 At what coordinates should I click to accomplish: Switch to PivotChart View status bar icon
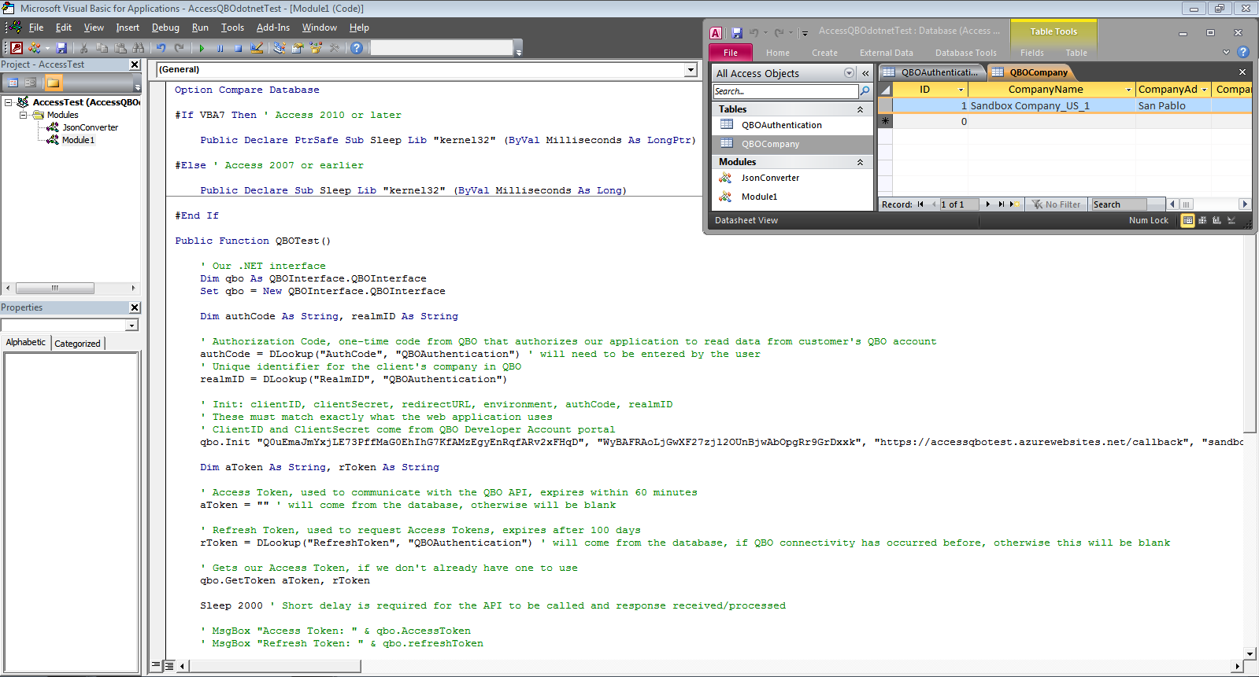[1216, 220]
